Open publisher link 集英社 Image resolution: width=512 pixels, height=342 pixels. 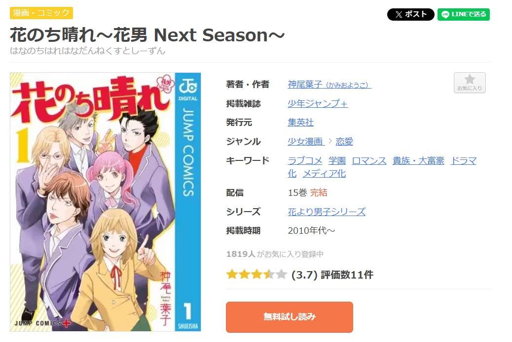[301, 123]
